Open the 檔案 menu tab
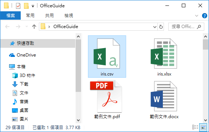Image resolution: width=209 pixels, height=132 pixels. 11,16
